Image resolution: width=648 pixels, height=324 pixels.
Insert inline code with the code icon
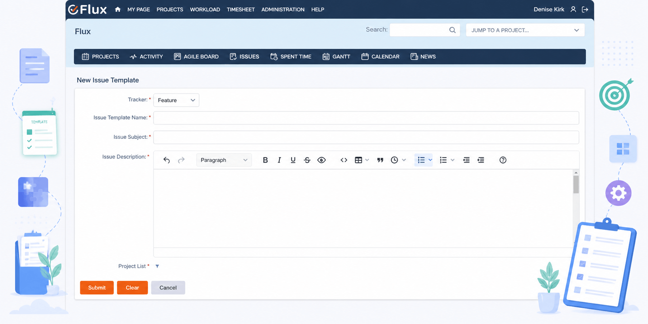point(344,160)
